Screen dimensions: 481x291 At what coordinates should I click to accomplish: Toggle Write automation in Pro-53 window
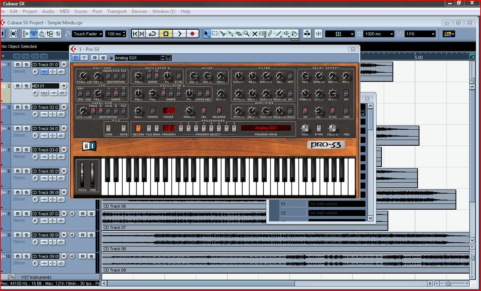pyautogui.click(x=103, y=58)
